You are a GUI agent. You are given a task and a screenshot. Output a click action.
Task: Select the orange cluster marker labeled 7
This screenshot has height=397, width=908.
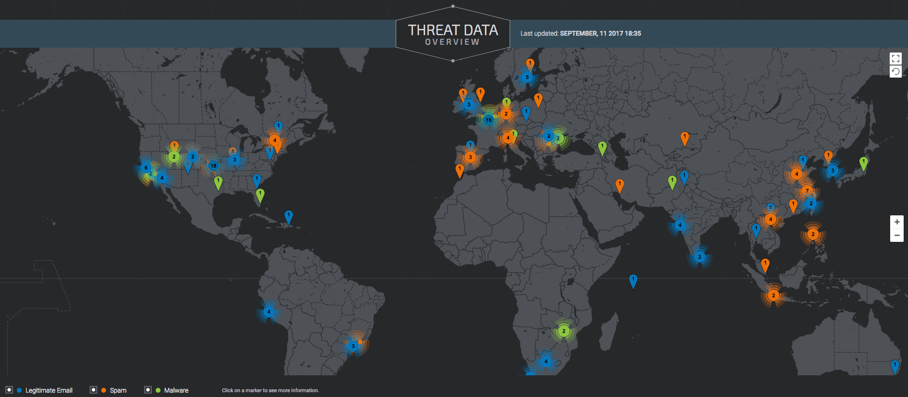[x=807, y=191]
